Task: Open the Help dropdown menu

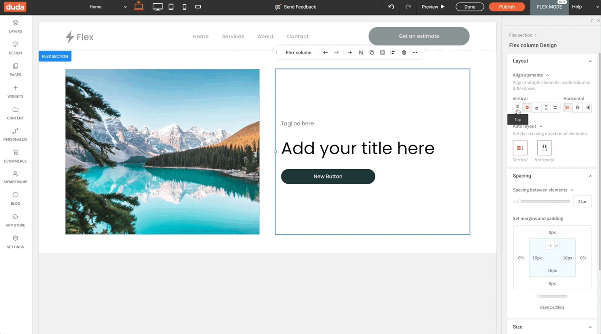Action: coord(586,7)
